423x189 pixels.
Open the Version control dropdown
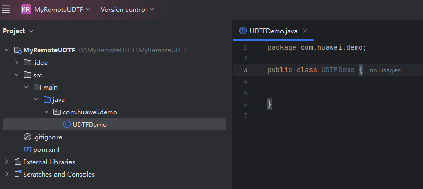(128, 10)
